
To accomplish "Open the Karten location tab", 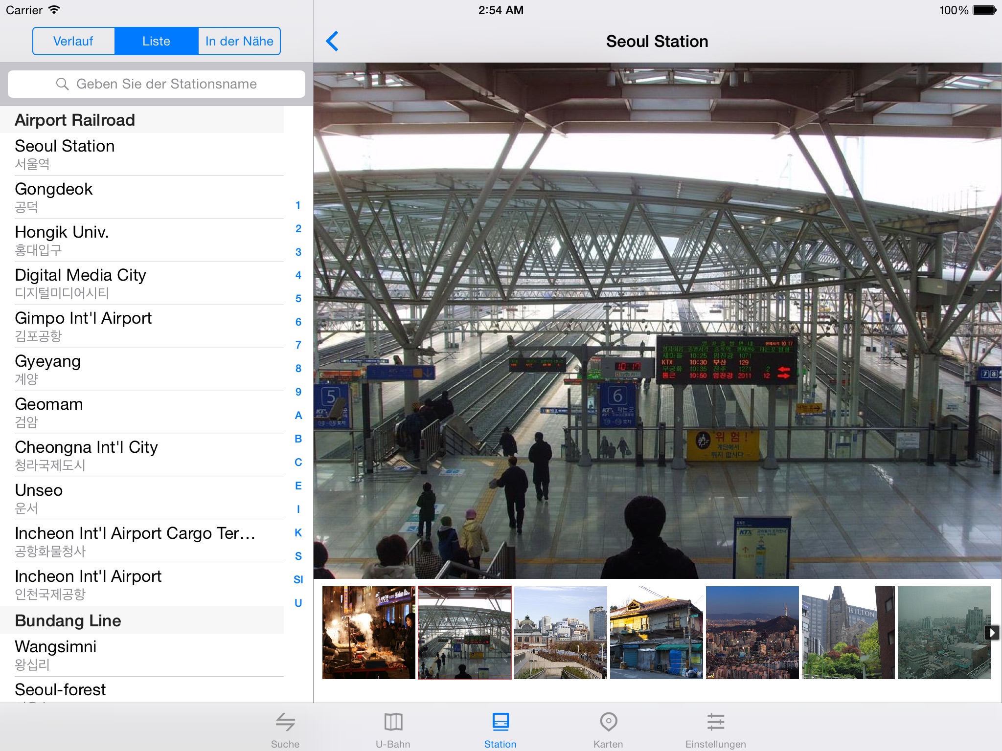I will [608, 722].
